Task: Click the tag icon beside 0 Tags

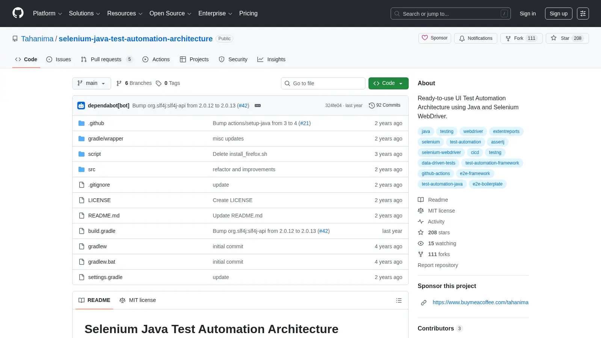Action: (159, 83)
